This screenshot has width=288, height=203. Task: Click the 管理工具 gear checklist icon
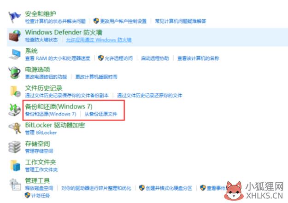[x=15, y=184]
